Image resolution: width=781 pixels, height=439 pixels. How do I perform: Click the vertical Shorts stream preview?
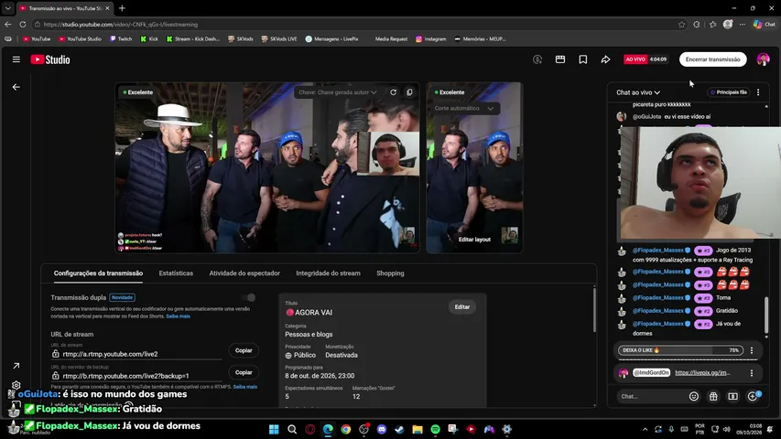(x=474, y=167)
